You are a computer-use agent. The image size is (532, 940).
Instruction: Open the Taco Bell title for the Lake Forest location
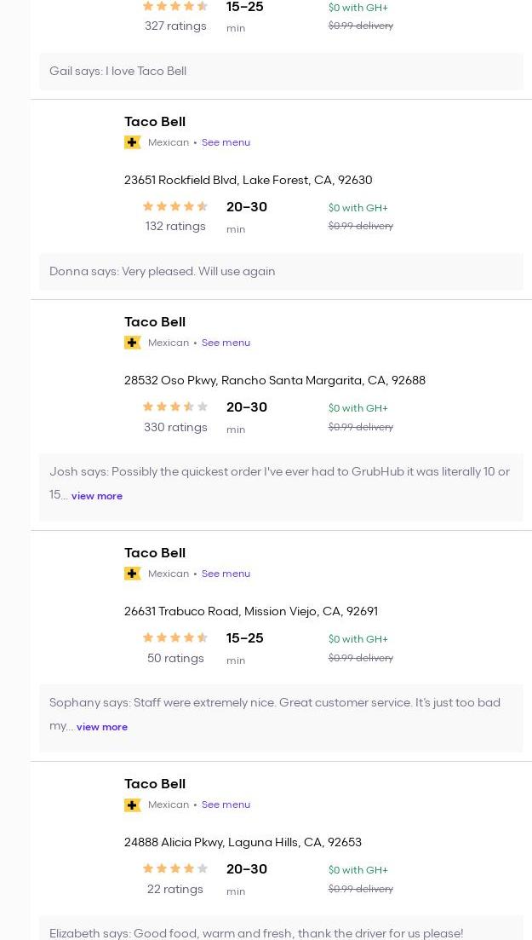155,122
